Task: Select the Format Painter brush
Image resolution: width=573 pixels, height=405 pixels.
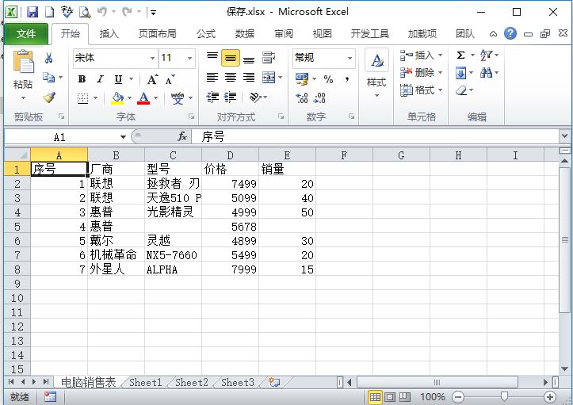Action: tap(49, 97)
